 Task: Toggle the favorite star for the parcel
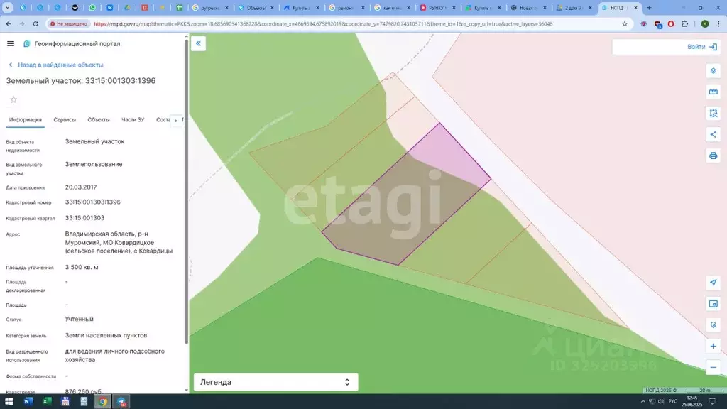click(x=13, y=99)
